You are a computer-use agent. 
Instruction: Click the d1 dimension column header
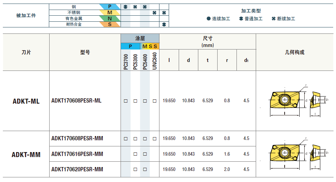click(246, 60)
